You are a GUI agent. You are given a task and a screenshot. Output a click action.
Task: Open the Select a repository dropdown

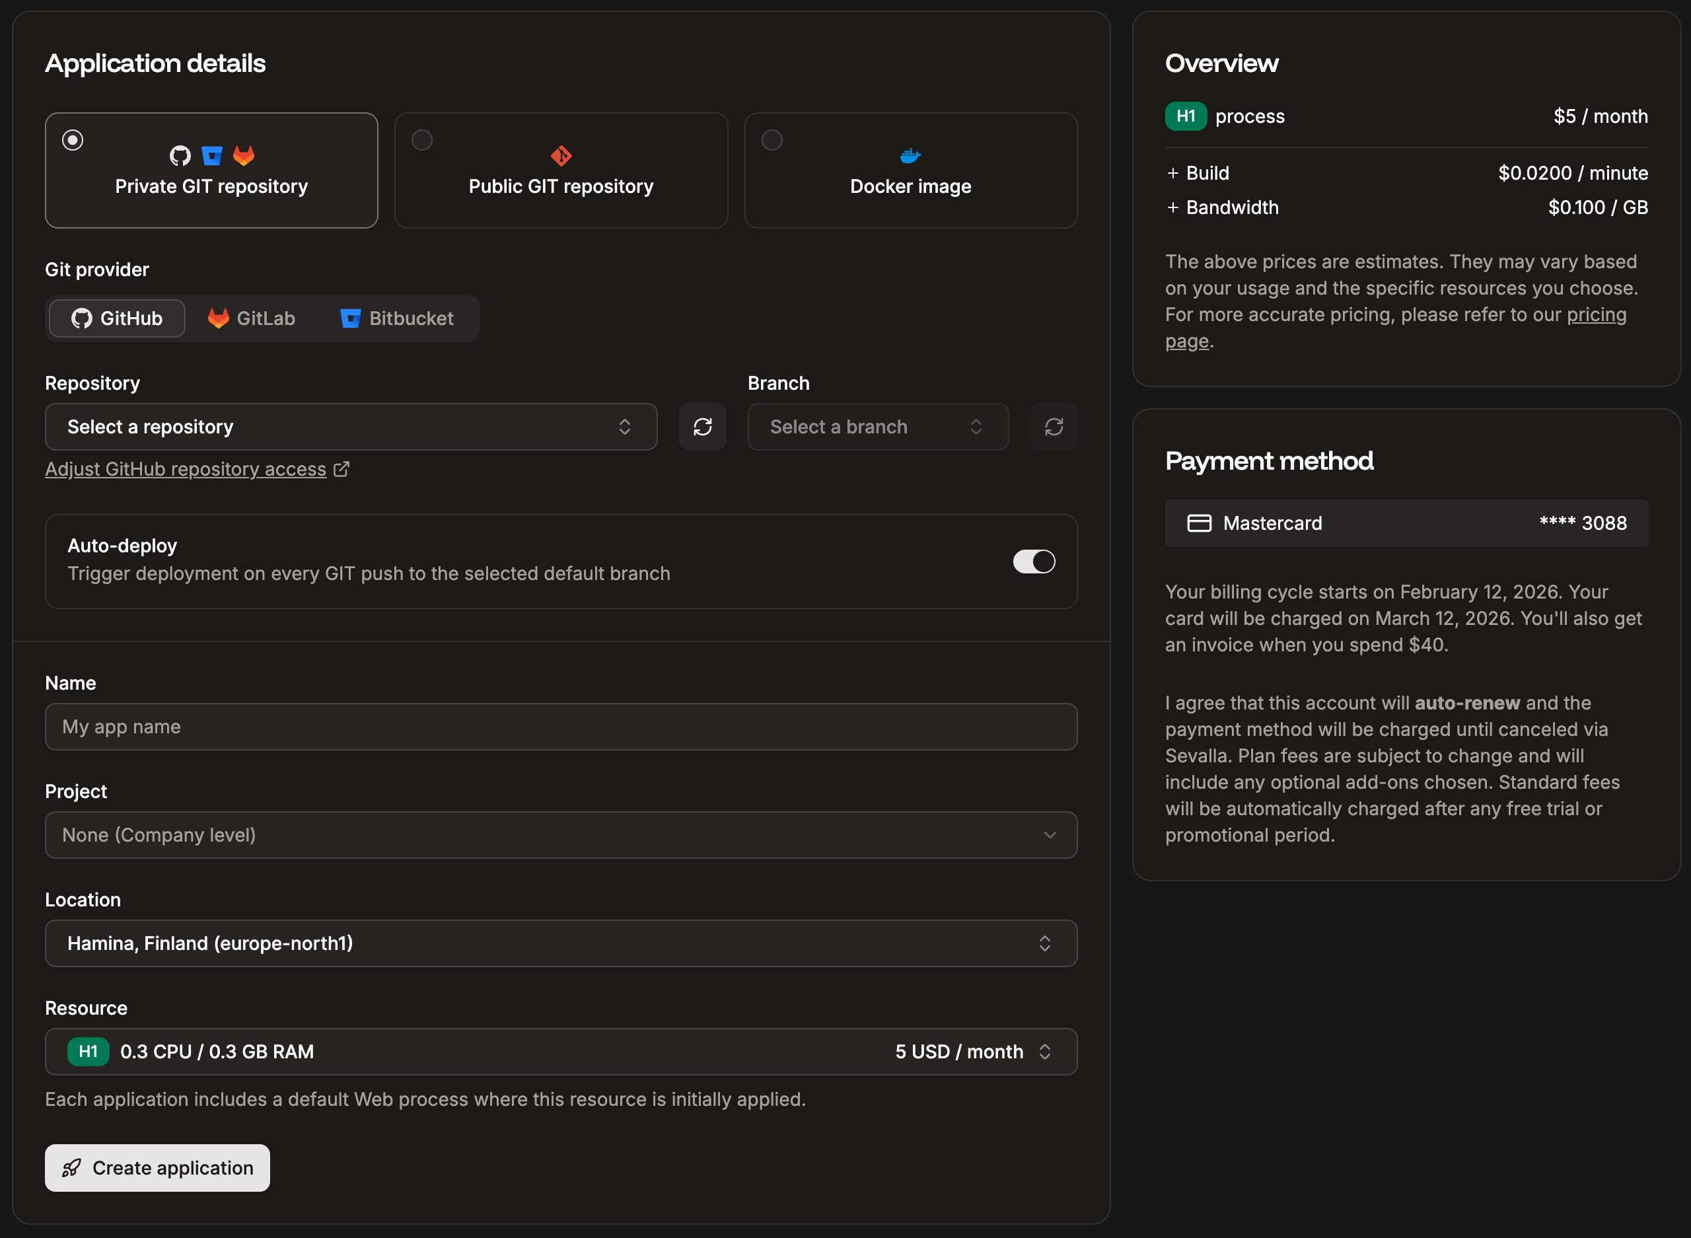coord(351,426)
